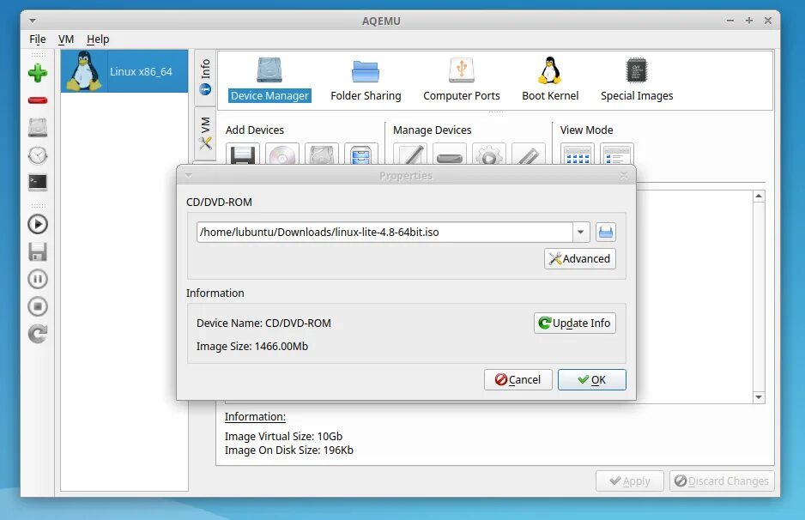Open the File menu
Viewport: 805px width, 520px height.
38,39
